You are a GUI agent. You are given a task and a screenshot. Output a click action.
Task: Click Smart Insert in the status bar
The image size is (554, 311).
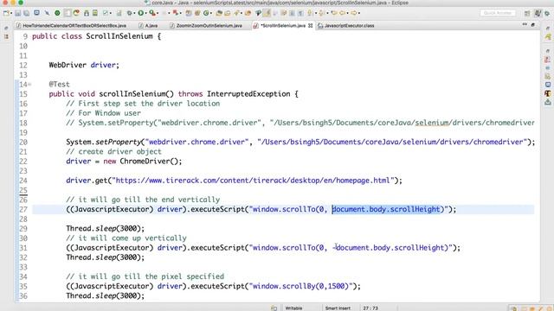click(x=338, y=308)
